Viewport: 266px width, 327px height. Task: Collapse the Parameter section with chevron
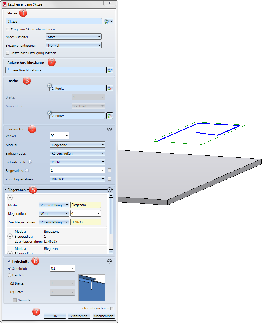[x=110, y=129]
